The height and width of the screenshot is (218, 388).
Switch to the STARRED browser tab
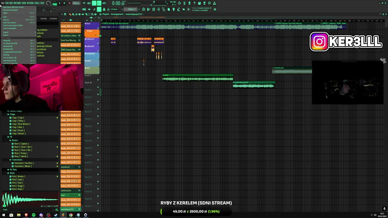coord(53,18)
